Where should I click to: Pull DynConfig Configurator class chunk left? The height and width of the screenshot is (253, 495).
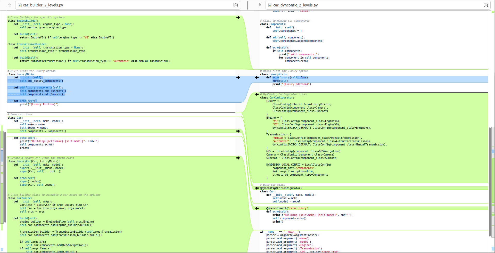pyautogui.click(x=257, y=94)
